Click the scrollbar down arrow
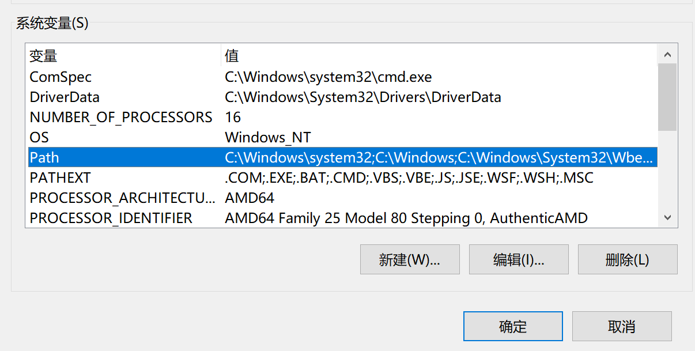Screen dimensions: 695x351 click(x=667, y=217)
